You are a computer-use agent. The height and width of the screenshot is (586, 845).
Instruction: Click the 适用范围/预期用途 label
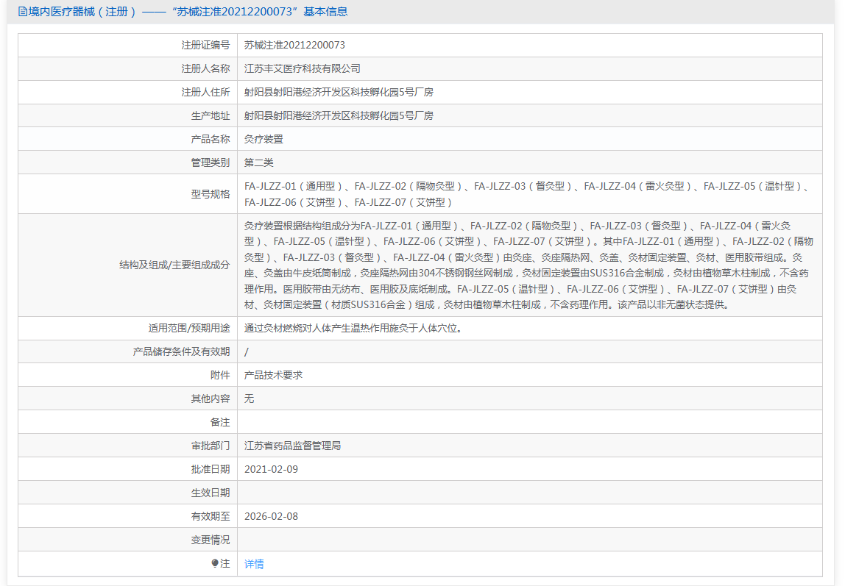click(189, 328)
